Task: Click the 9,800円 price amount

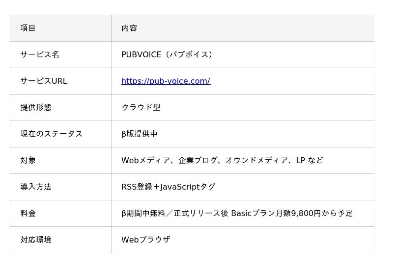Action: (x=306, y=214)
